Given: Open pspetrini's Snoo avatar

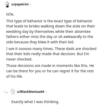Looking at the screenshot, I should coord(7,4).
